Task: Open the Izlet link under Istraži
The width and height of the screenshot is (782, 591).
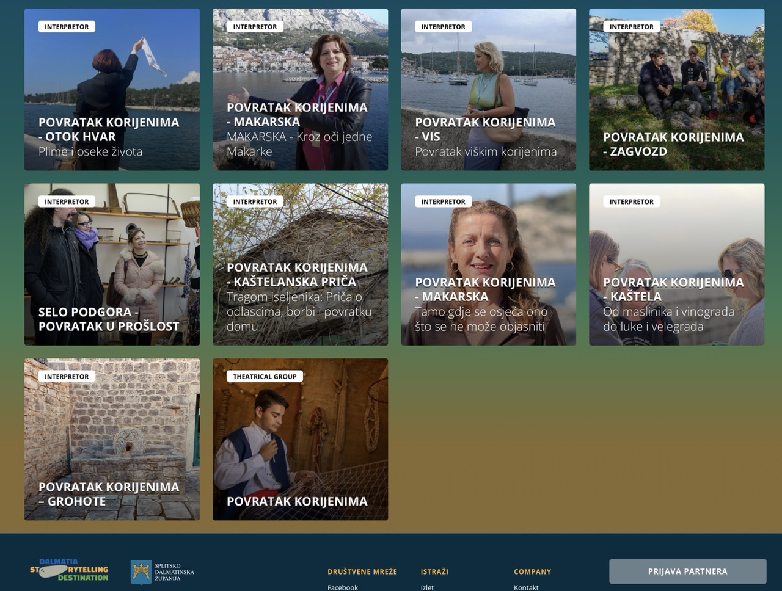Action: point(427,587)
